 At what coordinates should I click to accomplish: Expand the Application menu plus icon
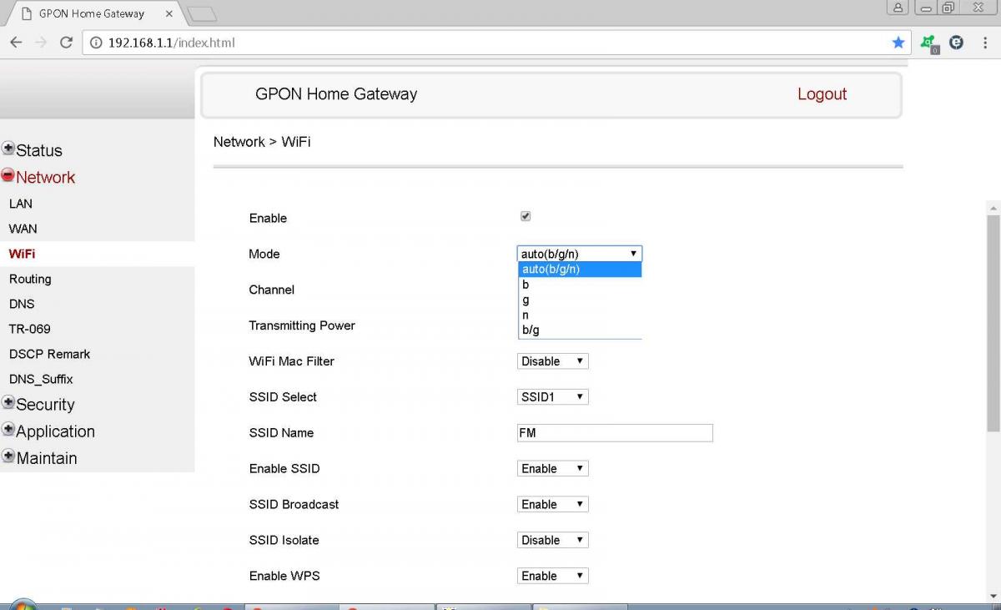click(8, 429)
